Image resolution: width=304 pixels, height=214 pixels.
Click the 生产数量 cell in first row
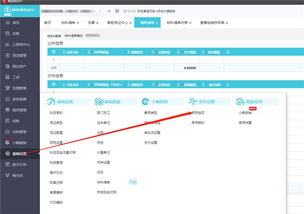pos(186,60)
